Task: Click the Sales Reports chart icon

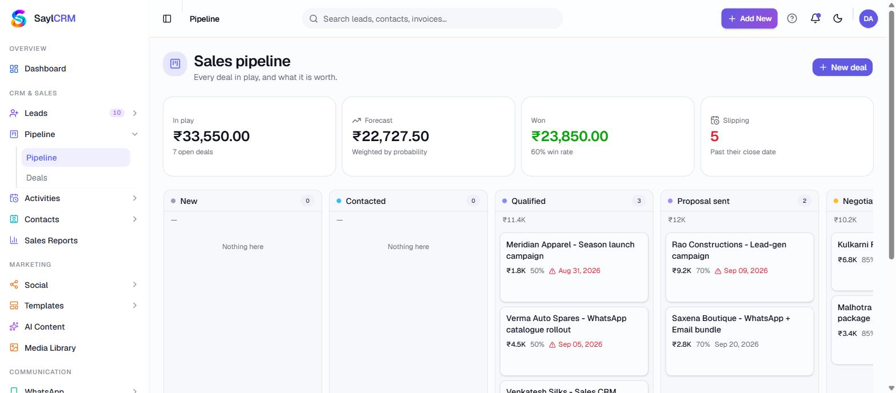Action: pos(14,240)
